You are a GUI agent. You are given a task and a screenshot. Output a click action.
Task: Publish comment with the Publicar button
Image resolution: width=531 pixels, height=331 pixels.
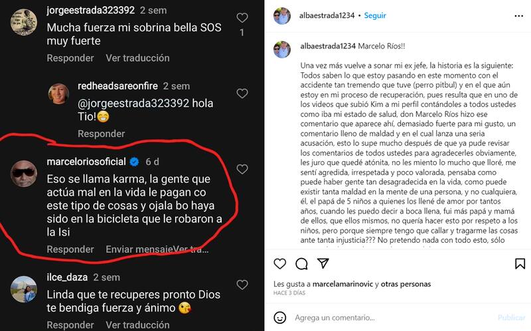pos(511,318)
